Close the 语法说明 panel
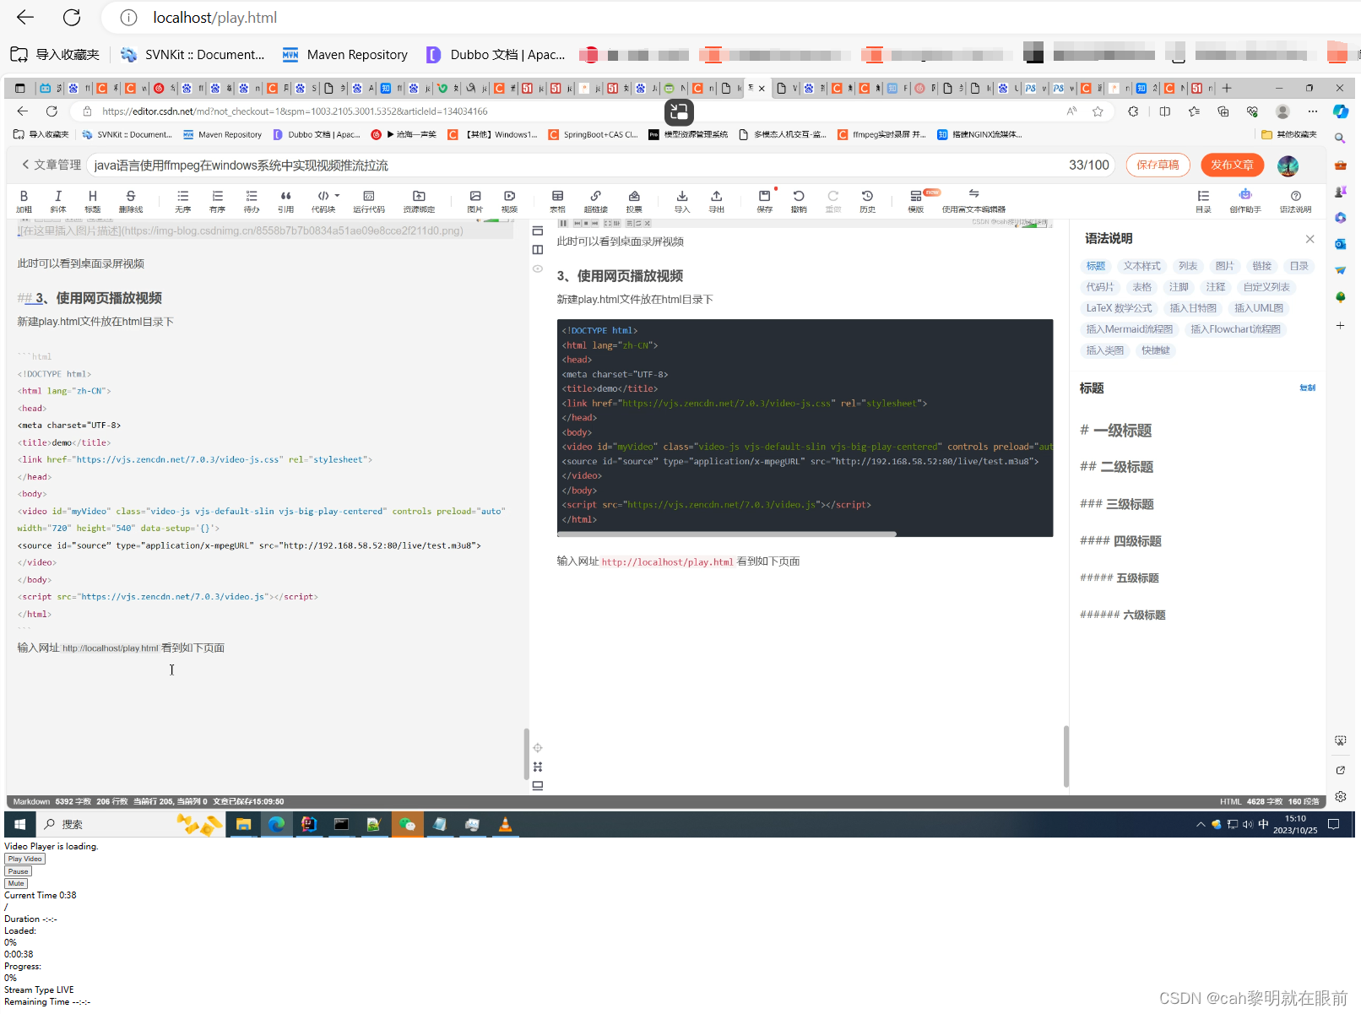1361x1014 pixels. 1309,239
